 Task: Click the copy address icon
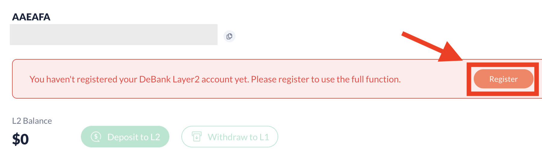[x=229, y=36]
